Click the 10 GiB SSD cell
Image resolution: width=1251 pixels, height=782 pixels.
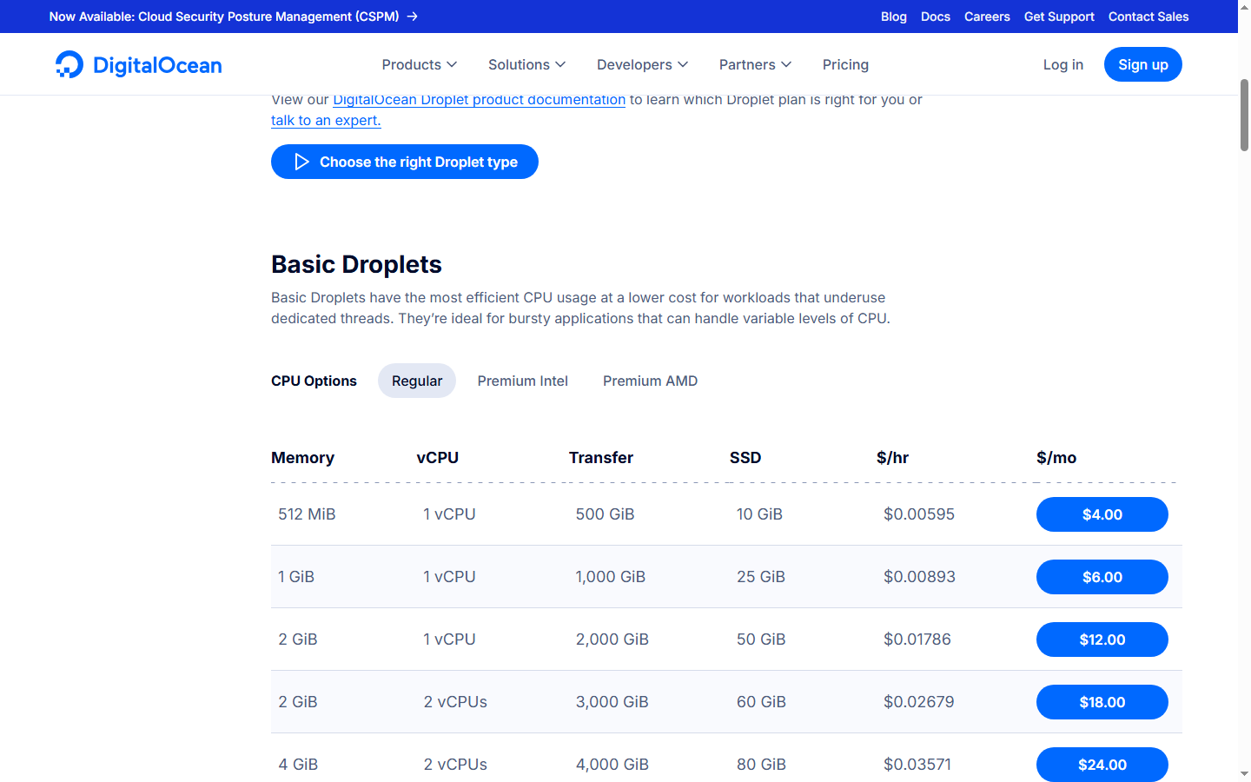pos(759,514)
